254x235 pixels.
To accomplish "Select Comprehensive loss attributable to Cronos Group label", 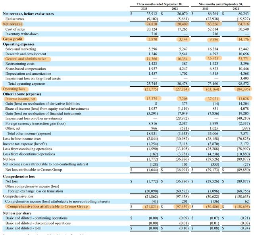I will coord(48,207).
